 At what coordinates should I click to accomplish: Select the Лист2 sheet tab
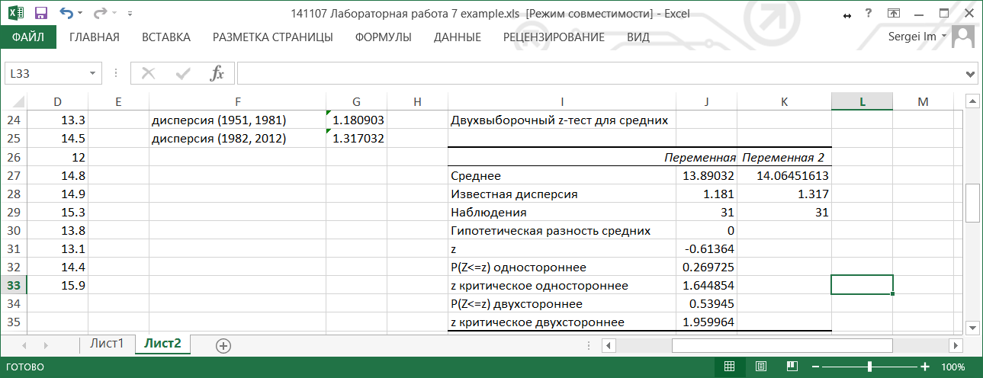162,344
